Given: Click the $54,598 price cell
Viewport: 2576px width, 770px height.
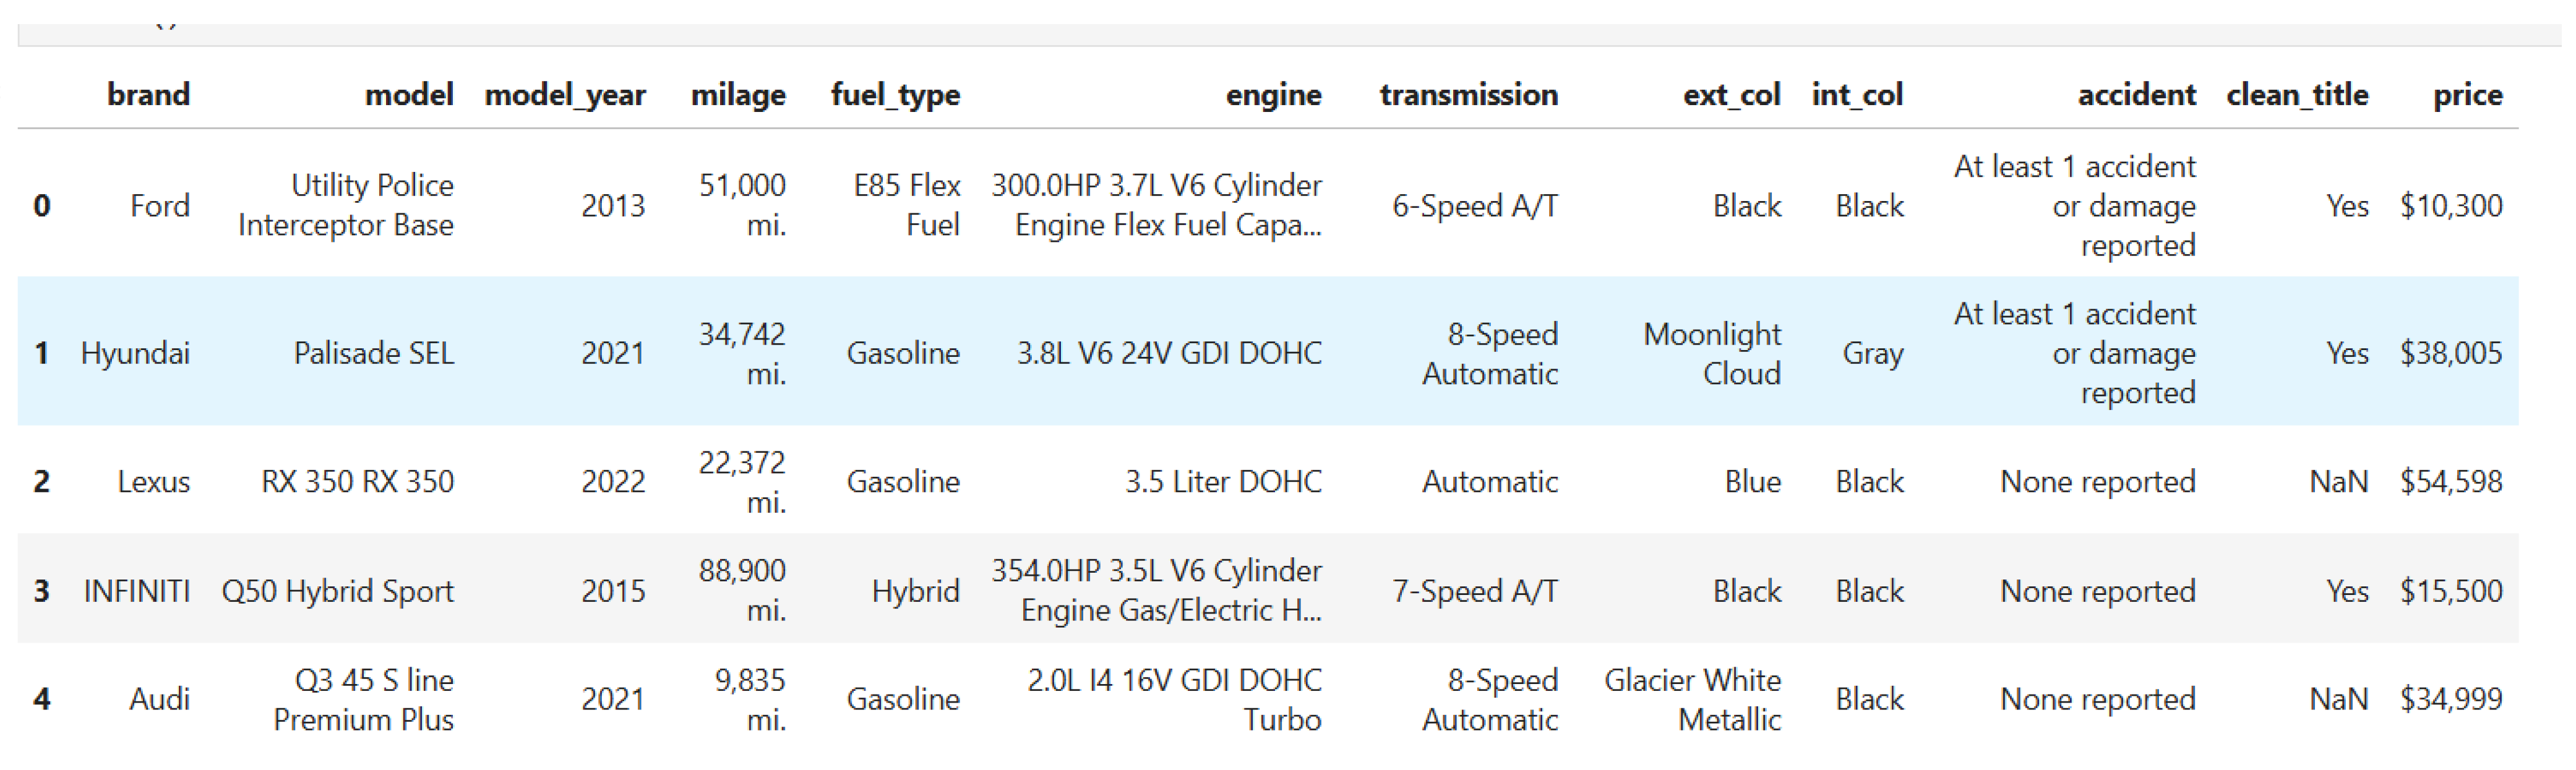Looking at the screenshot, I should coord(2450,481).
